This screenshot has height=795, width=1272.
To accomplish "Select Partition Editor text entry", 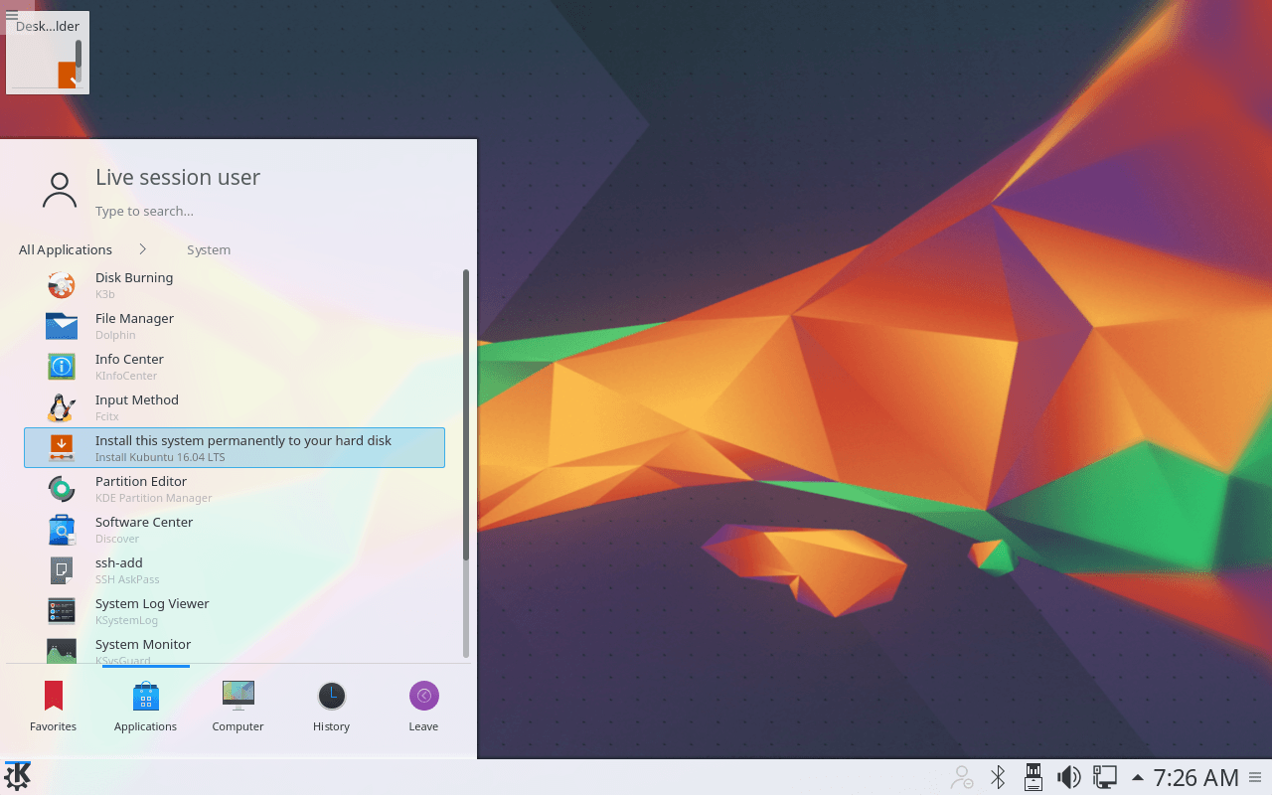I will [141, 481].
